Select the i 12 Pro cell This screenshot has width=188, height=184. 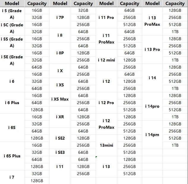coord(106,103)
